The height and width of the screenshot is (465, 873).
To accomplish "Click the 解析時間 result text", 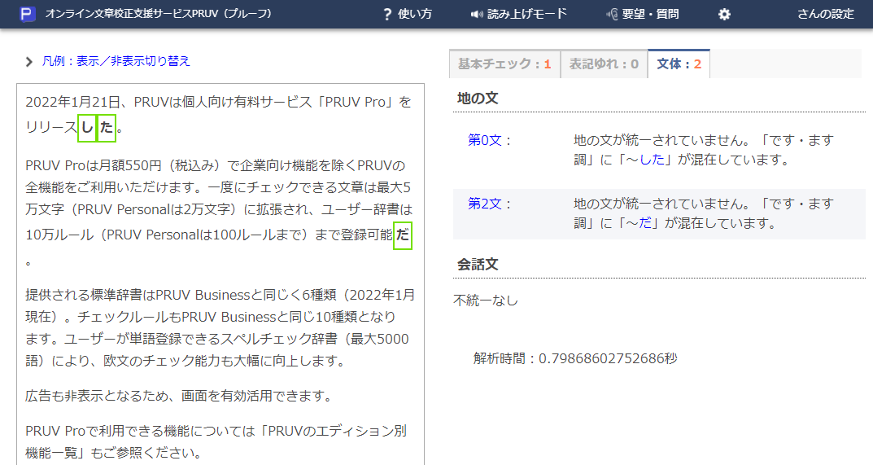I will coord(575,358).
